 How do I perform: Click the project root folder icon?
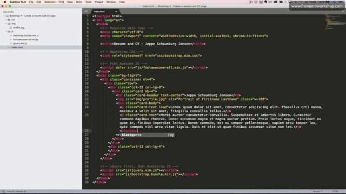click(7, 16)
